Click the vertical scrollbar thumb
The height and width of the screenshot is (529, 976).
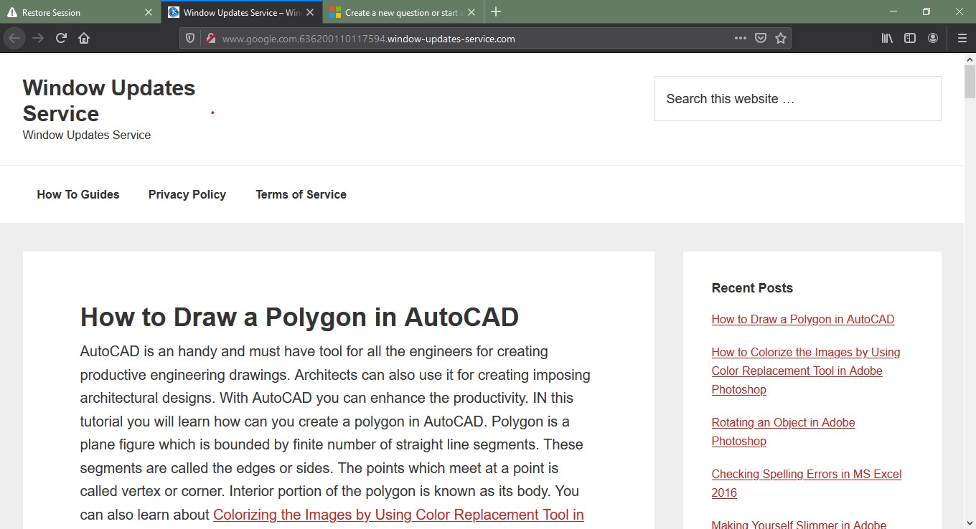pos(970,82)
